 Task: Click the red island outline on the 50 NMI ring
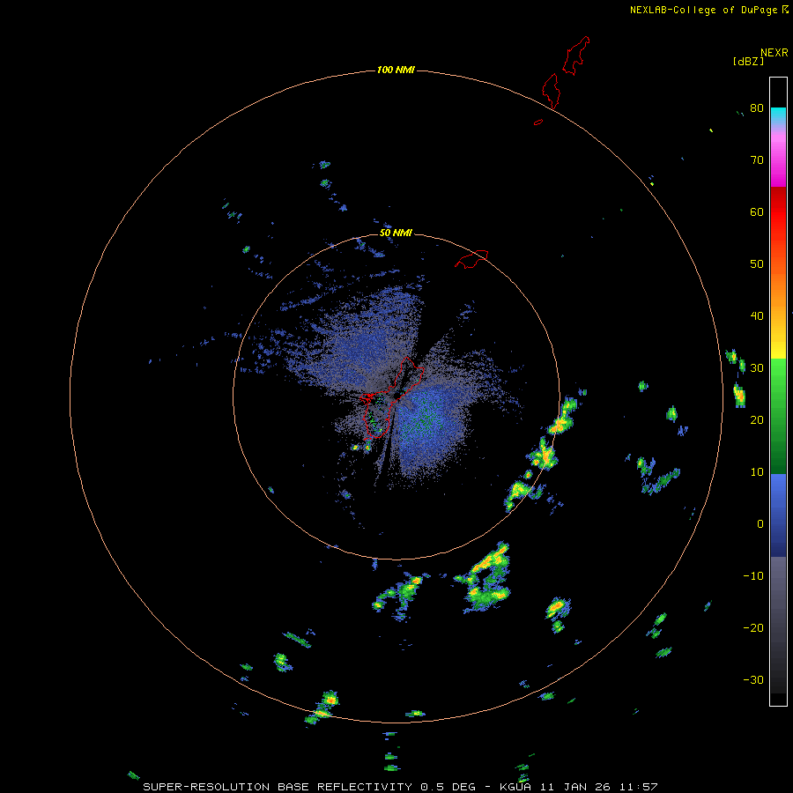471,258
